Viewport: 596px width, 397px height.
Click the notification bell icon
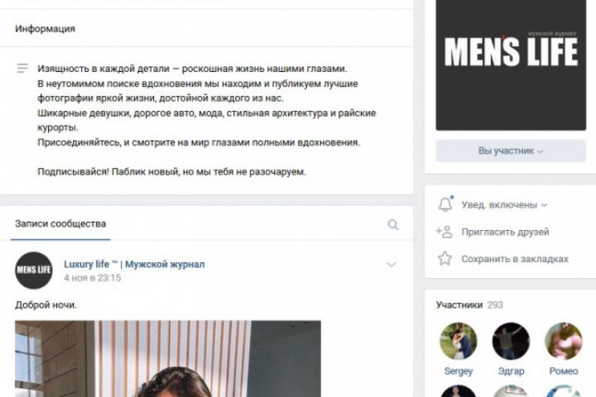pyautogui.click(x=445, y=204)
